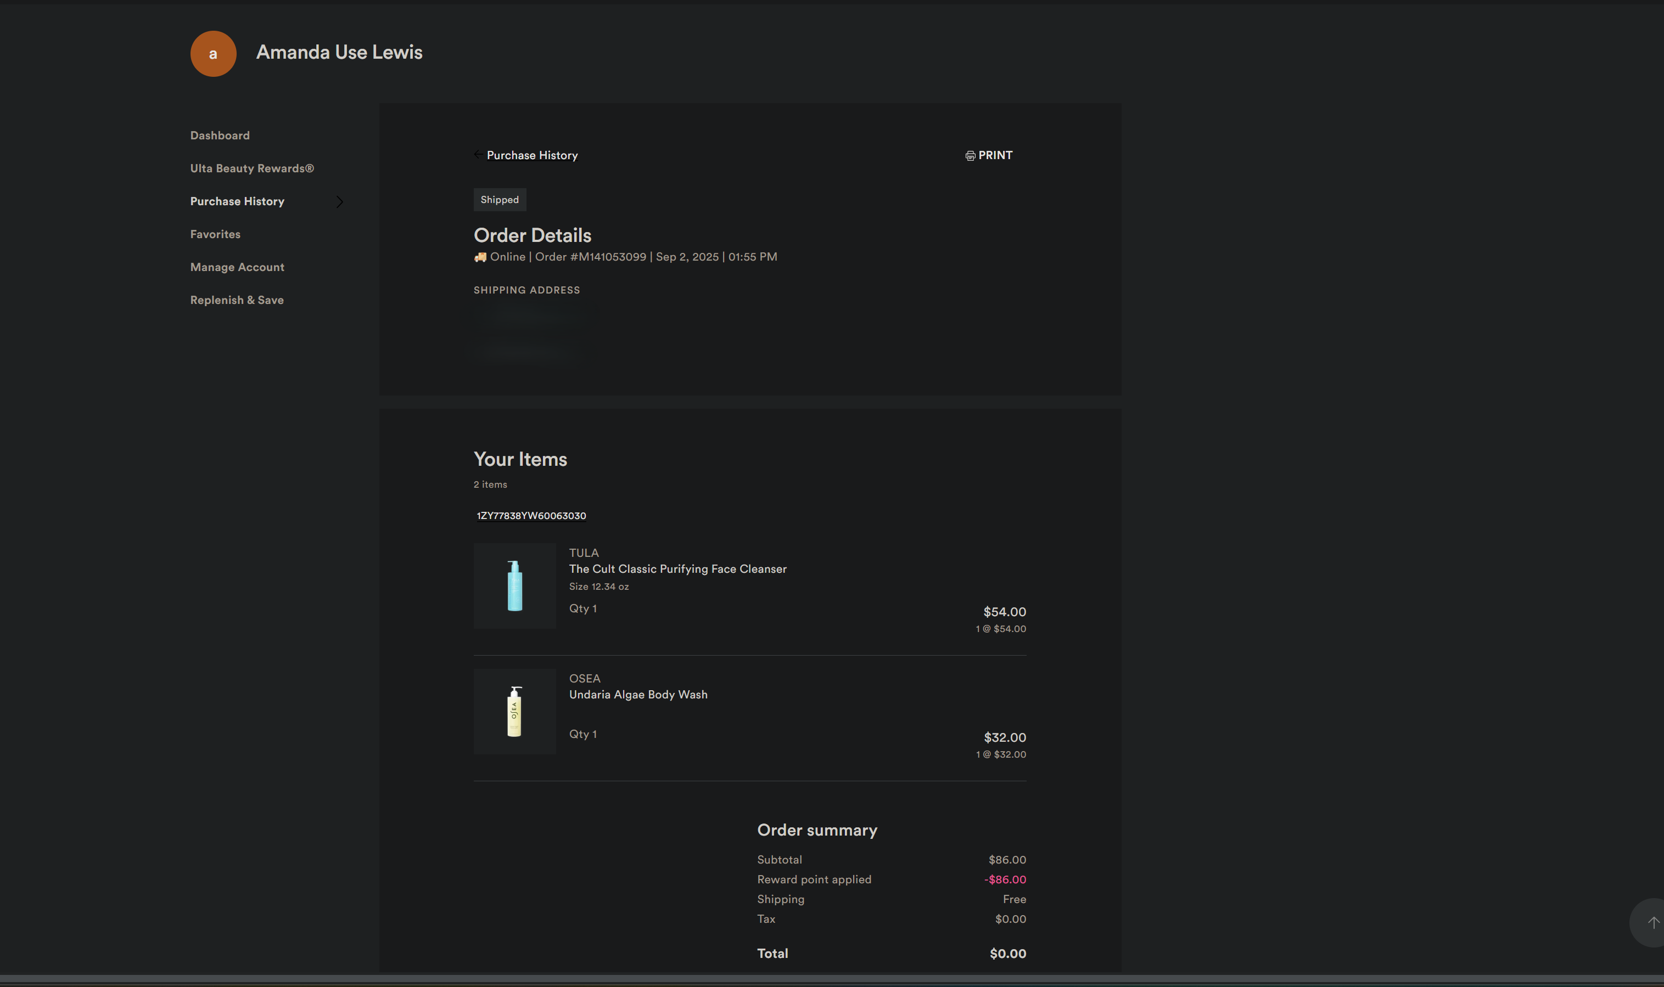The width and height of the screenshot is (1664, 987).
Task: Open Ulta Beauty Rewards in sidebar
Action: point(251,168)
